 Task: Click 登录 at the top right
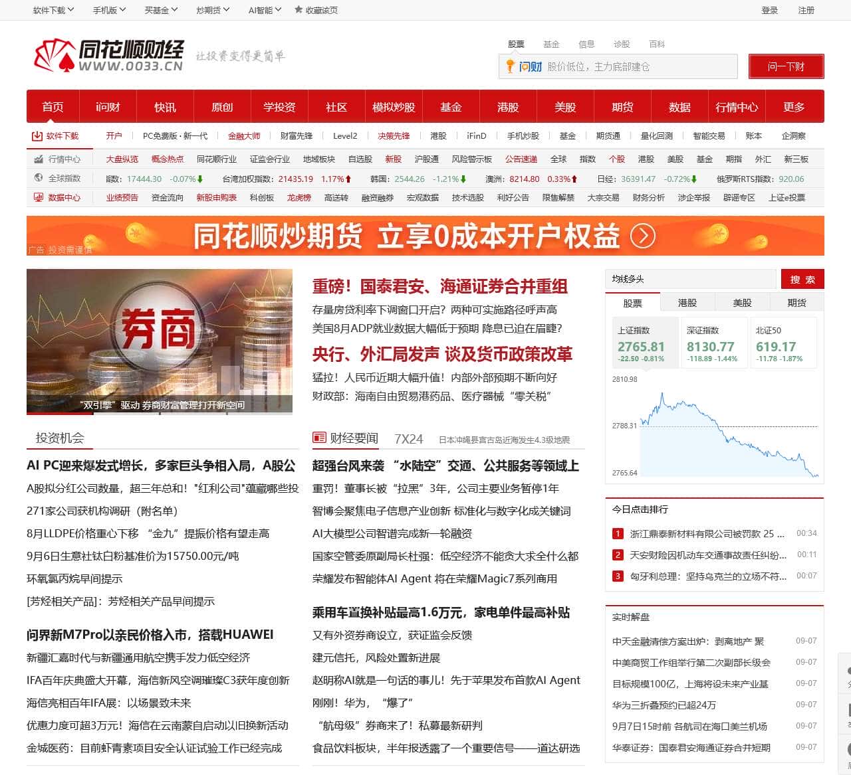[769, 10]
